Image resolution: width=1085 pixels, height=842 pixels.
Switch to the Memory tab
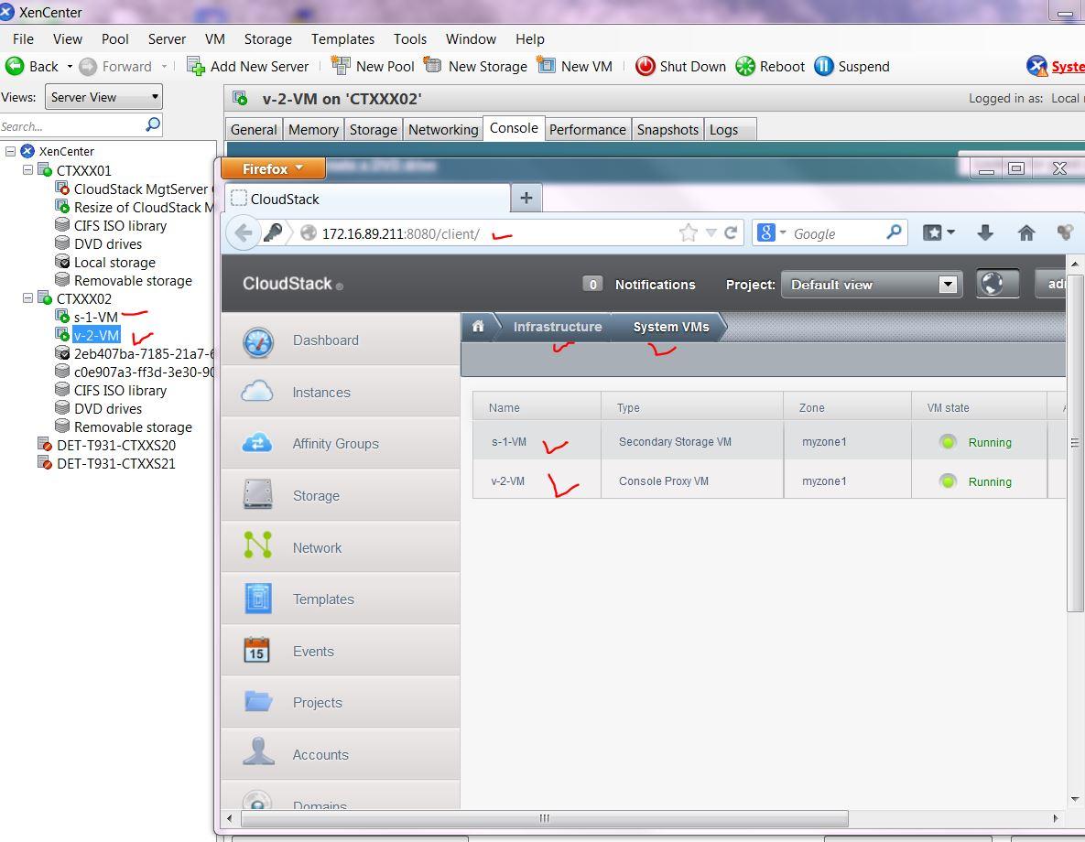pyautogui.click(x=313, y=129)
